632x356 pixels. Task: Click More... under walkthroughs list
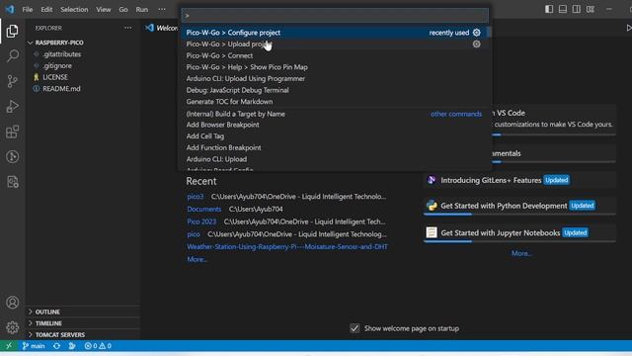click(521, 253)
